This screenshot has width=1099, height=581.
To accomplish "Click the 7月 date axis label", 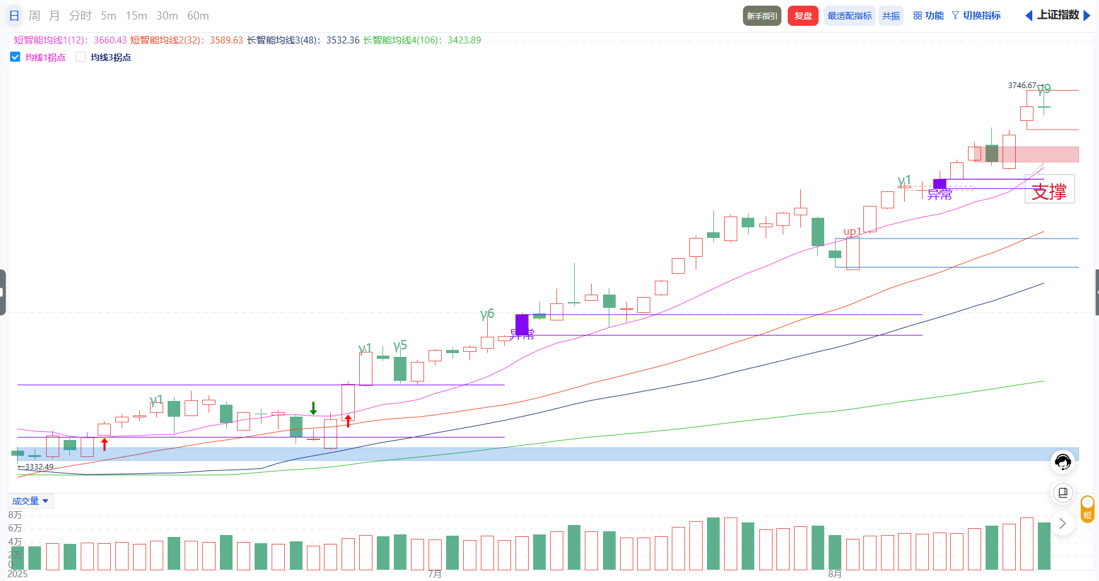I will pos(435,573).
